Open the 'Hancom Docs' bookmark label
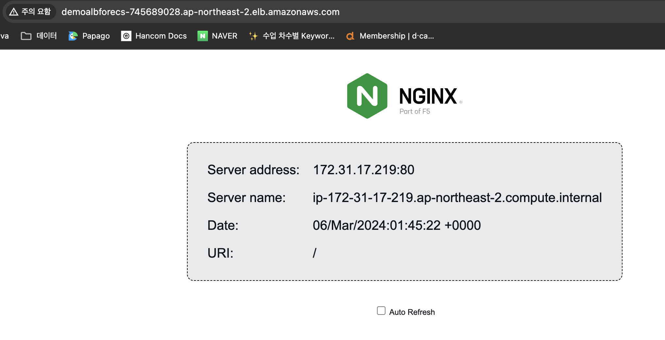The image size is (665, 340). [x=161, y=36]
